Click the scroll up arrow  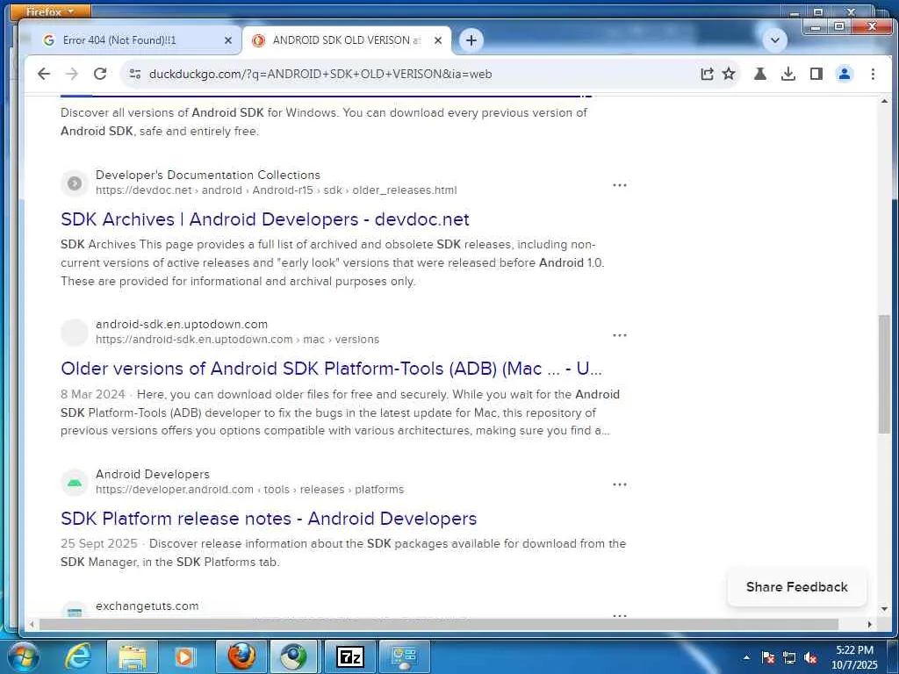point(884,102)
